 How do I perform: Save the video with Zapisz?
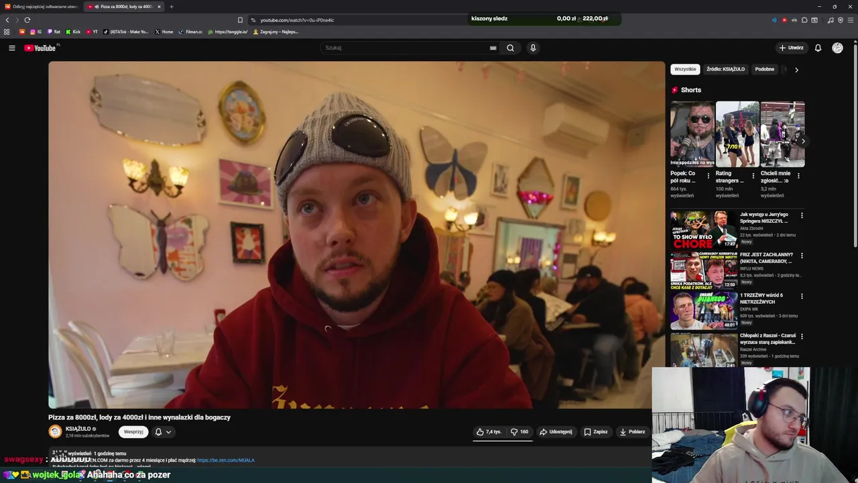click(596, 432)
